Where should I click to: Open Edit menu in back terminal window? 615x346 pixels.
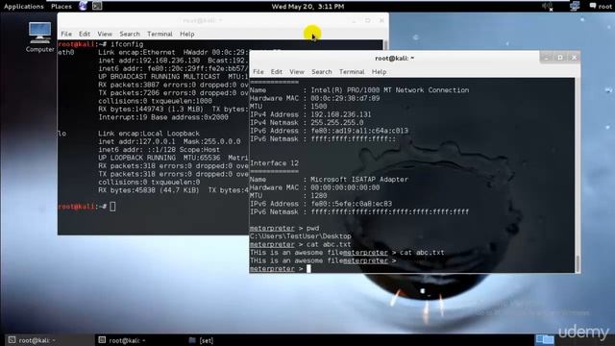click(85, 35)
